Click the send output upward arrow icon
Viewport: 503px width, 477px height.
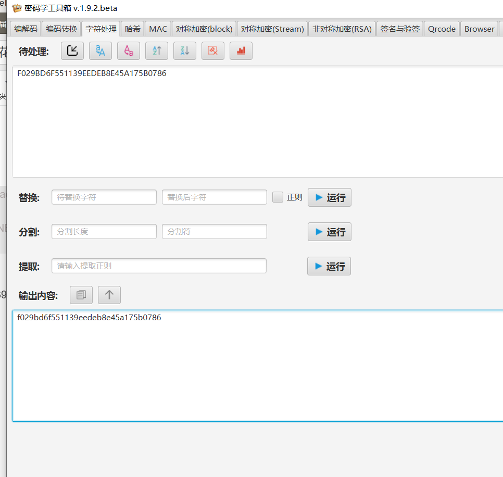[x=109, y=295]
